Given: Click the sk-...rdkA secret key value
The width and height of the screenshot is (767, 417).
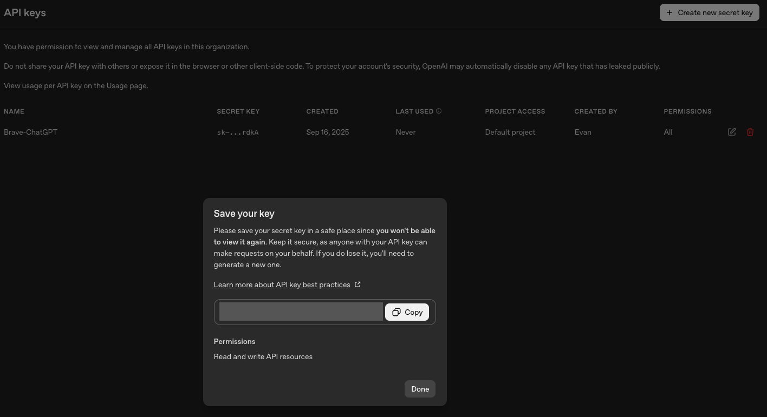Looking at the screenshot, I should (238, 132).
